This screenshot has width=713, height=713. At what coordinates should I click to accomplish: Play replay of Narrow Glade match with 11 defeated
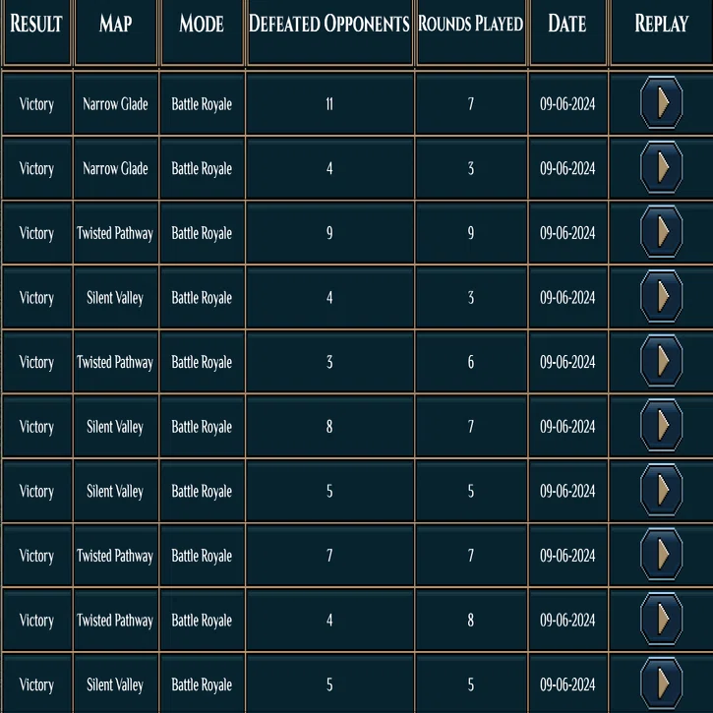(x=661, y=103)
